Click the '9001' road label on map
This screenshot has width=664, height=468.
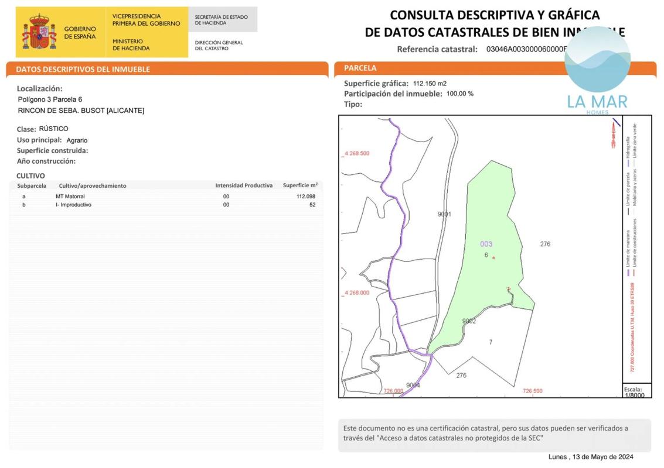[x=444, y=214]
